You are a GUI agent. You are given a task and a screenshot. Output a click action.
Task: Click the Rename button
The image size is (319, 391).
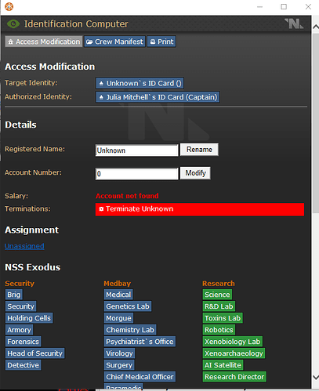pos(199,150)
